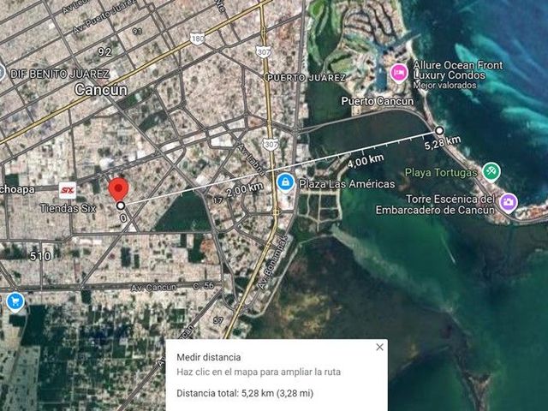Open the Allure Ocean Front hotel pin
Viewport: 548px width, 411px height.
398,73
